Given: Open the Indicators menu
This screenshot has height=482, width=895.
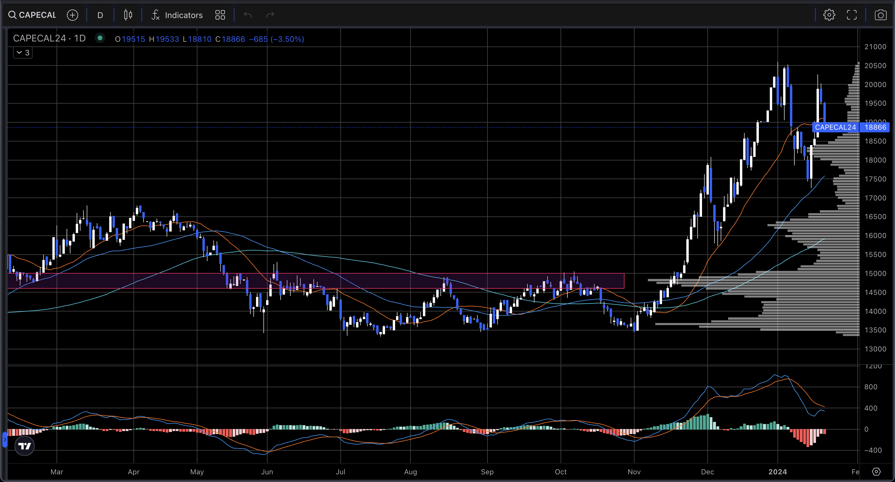Looking at the screenshot, I should tap(177, 15).
